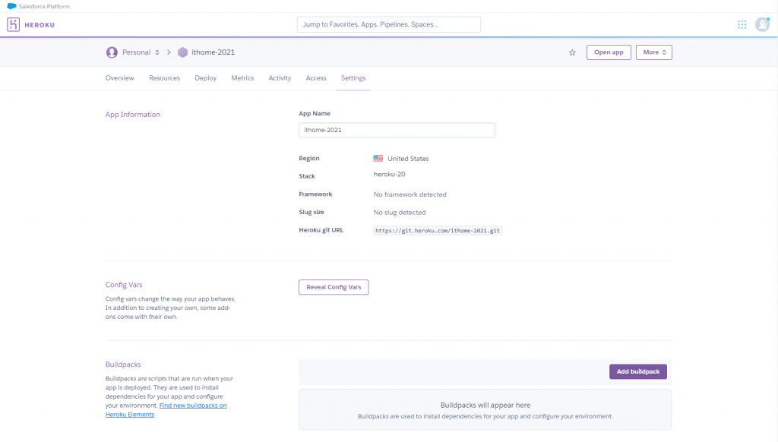Click the Buildpacks section heading

tap(123, 365)
